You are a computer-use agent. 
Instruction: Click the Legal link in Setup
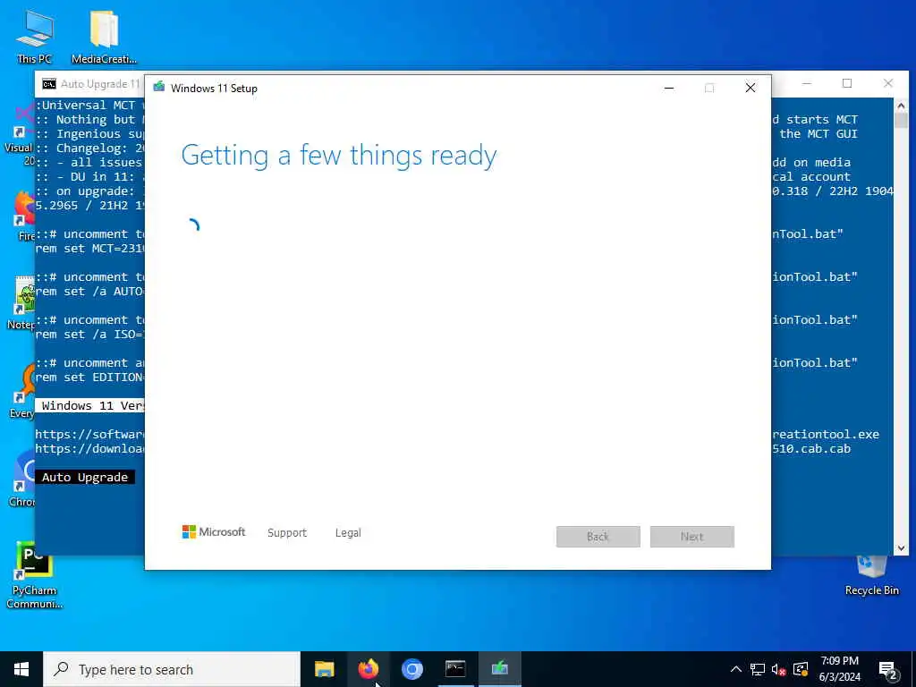[348, 533]
